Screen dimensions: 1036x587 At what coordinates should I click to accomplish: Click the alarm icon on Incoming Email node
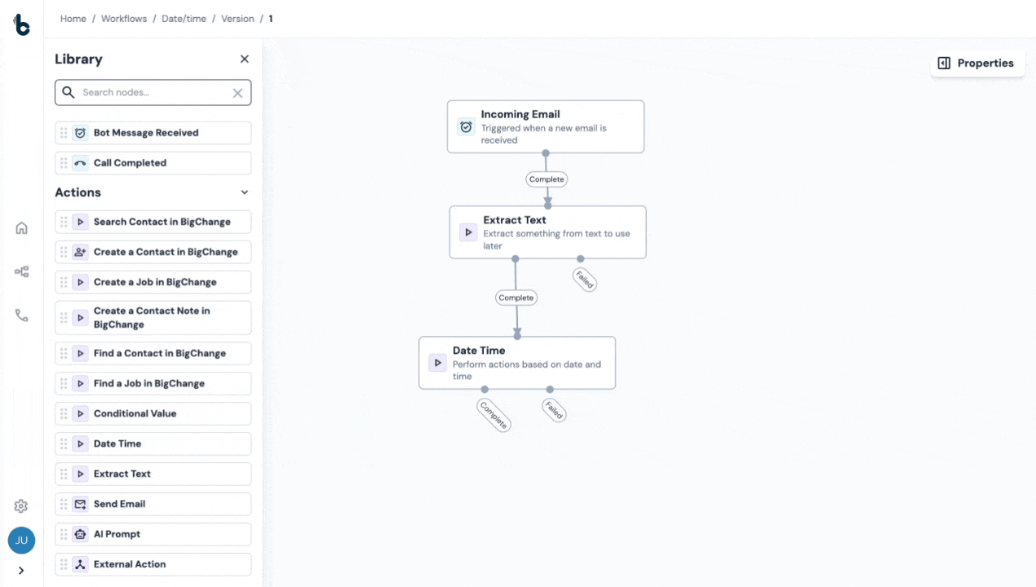point(466,127)
